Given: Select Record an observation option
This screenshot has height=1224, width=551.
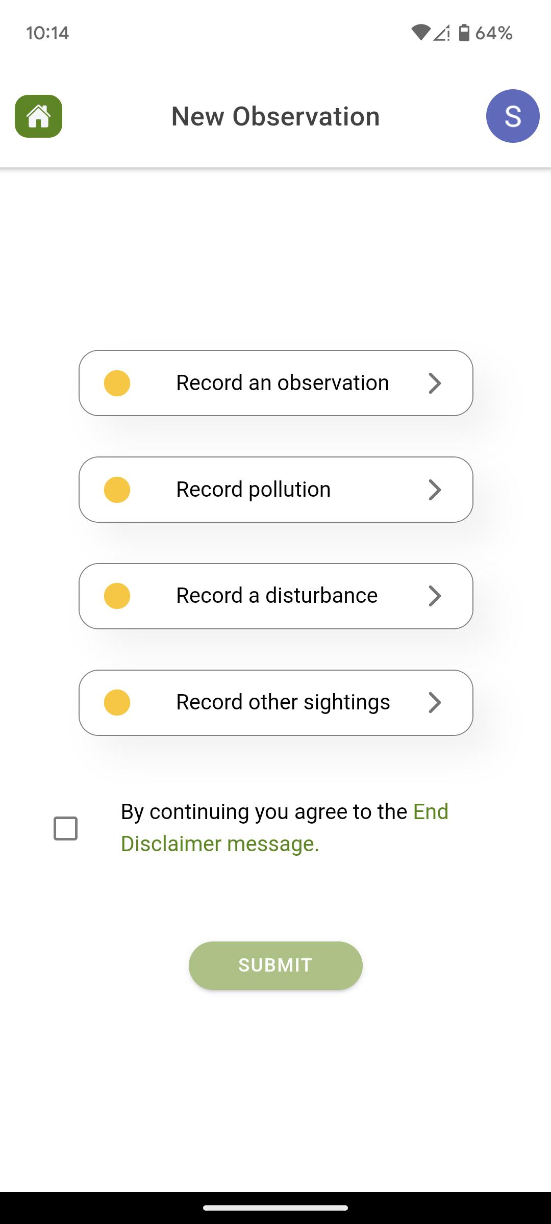Looking at the screenshot, I should tap(276, 383).
